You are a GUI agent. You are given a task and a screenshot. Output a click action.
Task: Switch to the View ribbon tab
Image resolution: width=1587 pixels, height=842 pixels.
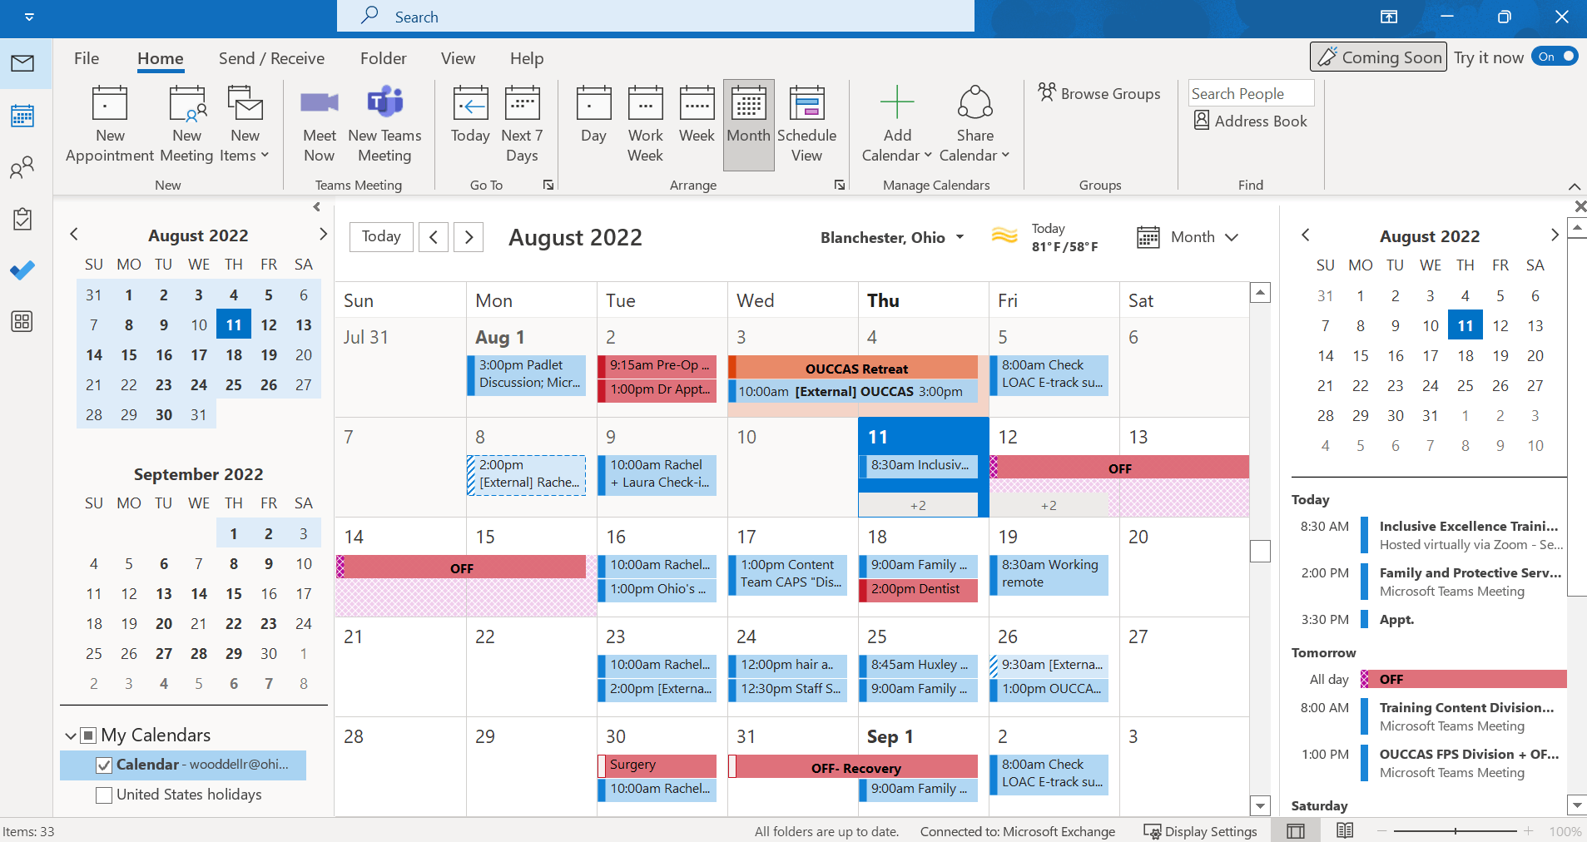pyautogui.click(x=457, y=58)
